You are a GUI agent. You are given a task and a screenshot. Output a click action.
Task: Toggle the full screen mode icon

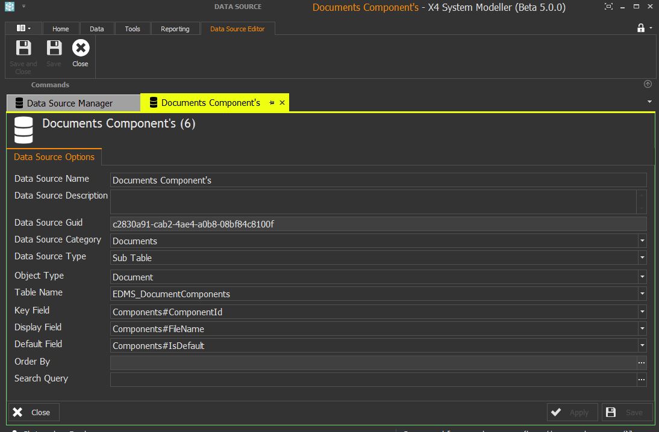point(608,6)
